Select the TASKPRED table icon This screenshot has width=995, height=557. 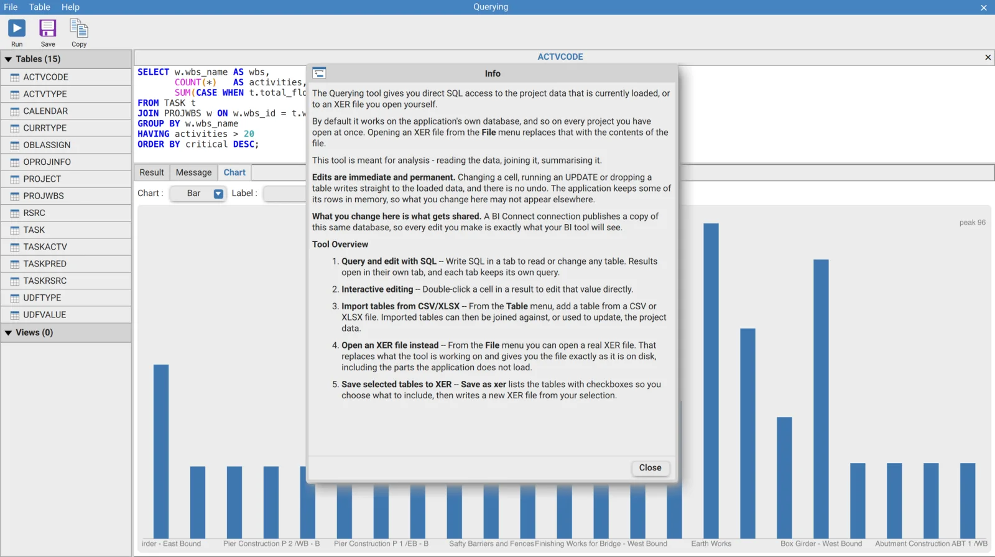pyautogui.click(x=15, y=264)
